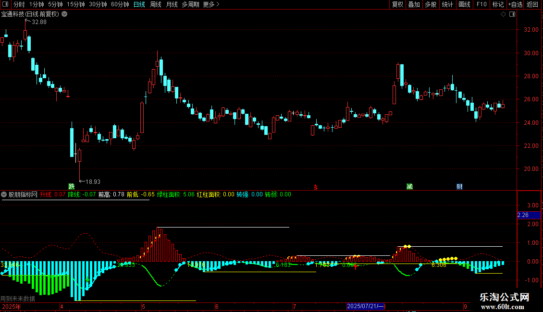The width and height of the screenshot is (543, 312).
Task: Switch to the 分时 view
Action: [19, 4]
